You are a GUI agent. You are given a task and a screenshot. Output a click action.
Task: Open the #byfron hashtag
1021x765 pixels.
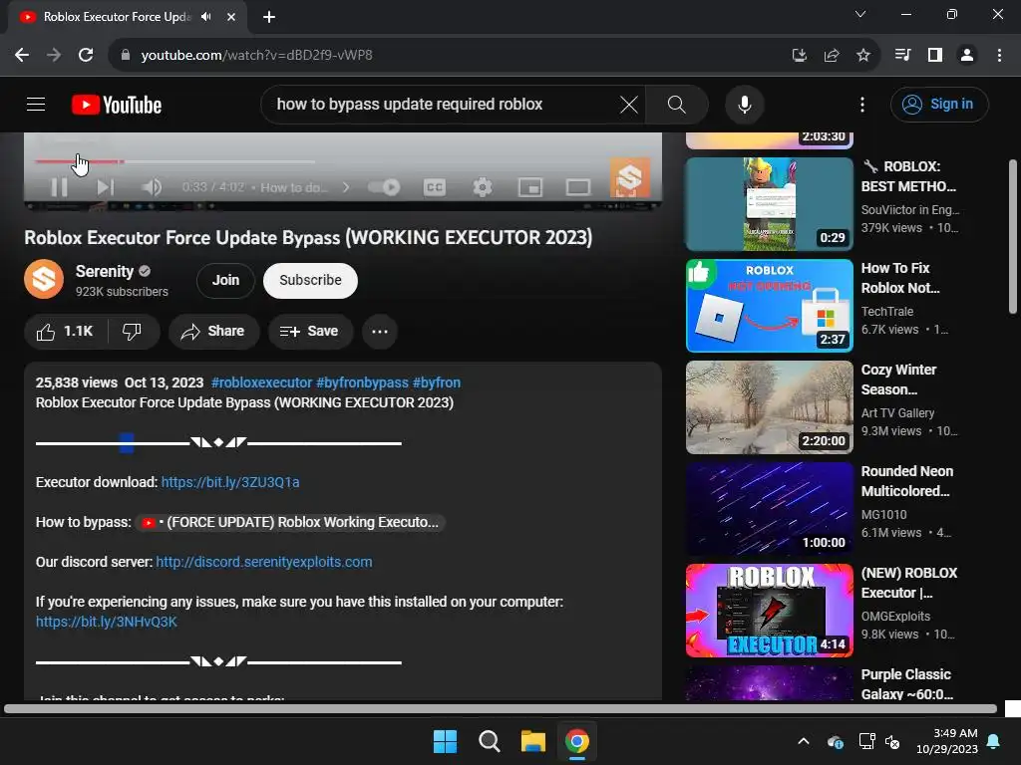coord(437,382)
